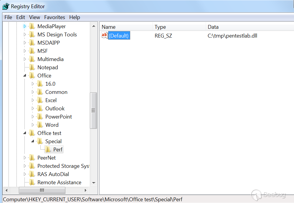The image size is (294, 203).
Task: Expand the Excel key
Action: (33, 100)
